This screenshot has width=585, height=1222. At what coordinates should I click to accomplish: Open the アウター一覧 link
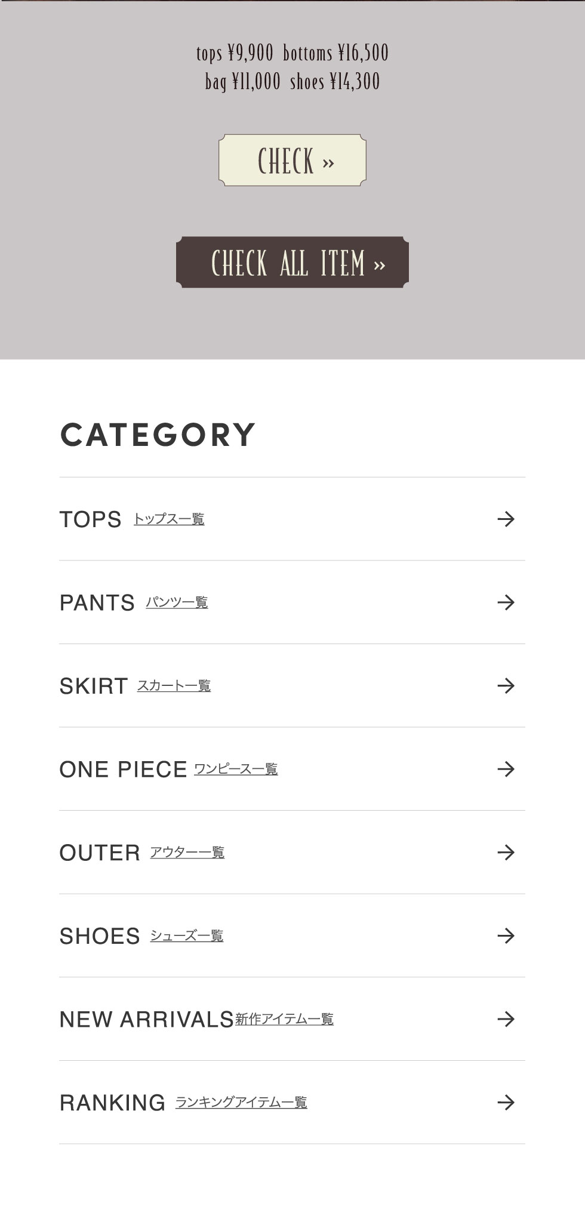187,852
